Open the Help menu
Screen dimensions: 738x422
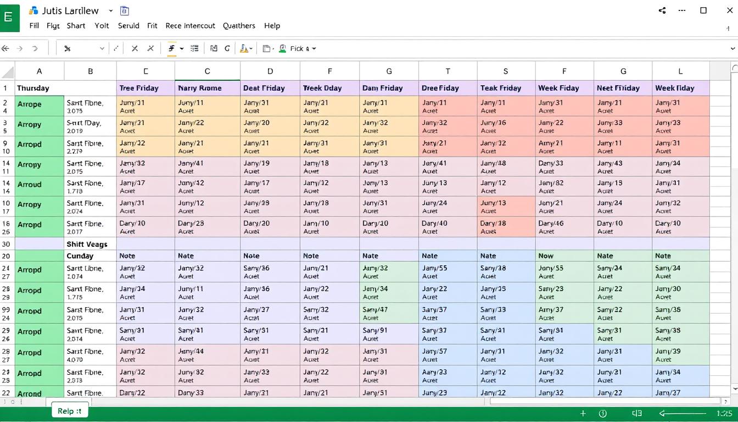pyautogui.click(x=272, y=26)
